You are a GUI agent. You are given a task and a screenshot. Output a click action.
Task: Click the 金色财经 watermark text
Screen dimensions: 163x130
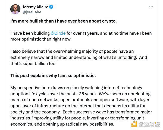point(149,124)
